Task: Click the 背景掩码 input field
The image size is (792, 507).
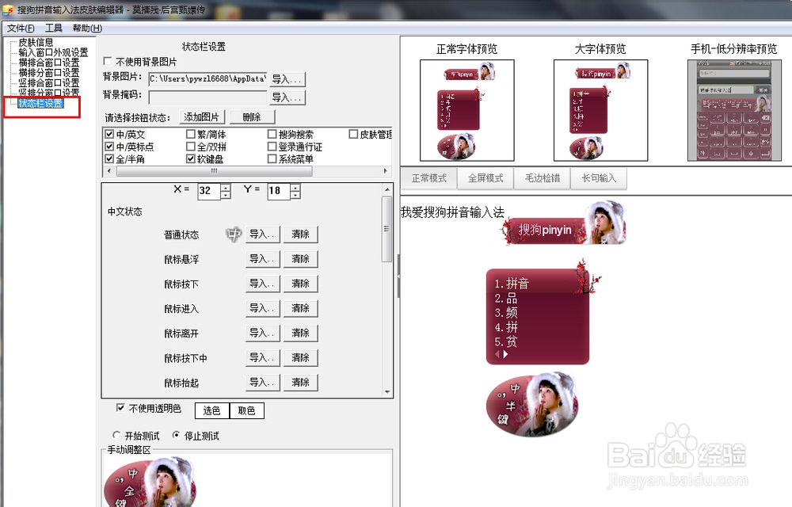Action: 208,97
